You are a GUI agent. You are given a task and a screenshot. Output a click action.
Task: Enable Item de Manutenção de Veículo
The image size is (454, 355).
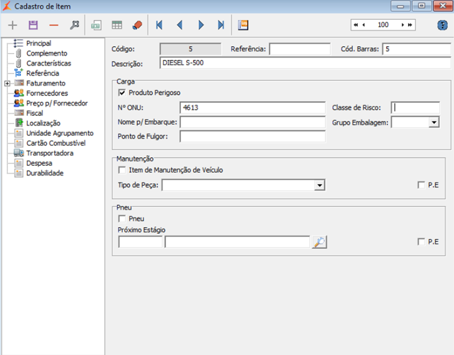pos(122,170)
